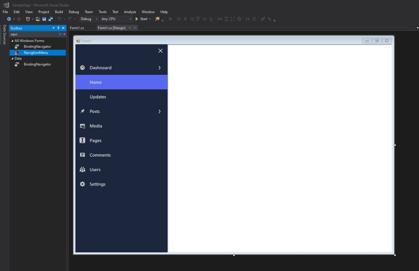Click the Start debugging button
The width and height of the screenshot is (419, 271).
[142, 19]
